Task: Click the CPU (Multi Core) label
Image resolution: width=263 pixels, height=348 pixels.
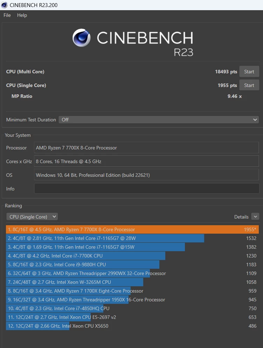Action: (x=25, y=72)
